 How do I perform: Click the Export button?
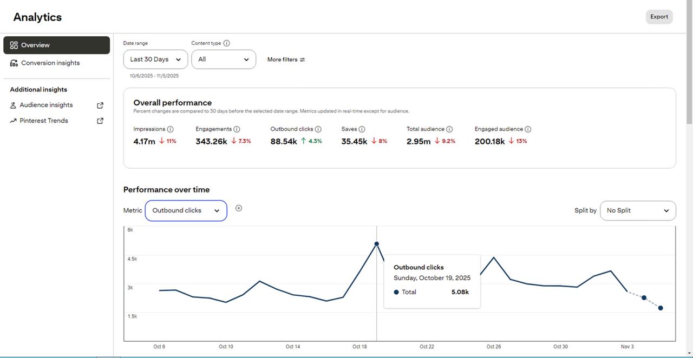[659, 17]
